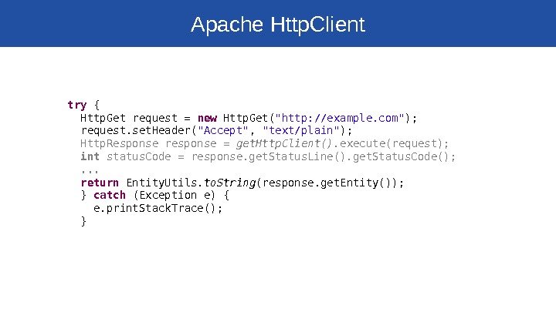Click the 'catch (Exception e)' line
Screen dimensions: 556x312
(x=155, y=195)
